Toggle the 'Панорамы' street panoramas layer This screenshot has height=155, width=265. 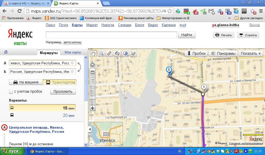click(223, 53)
